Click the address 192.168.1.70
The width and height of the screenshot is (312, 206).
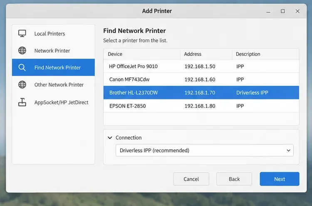click(x=200, y=92)
